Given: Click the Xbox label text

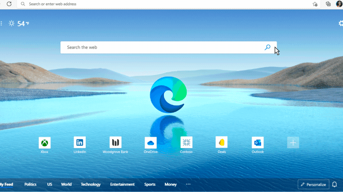Looking at the screenshot, I should 45,152.
